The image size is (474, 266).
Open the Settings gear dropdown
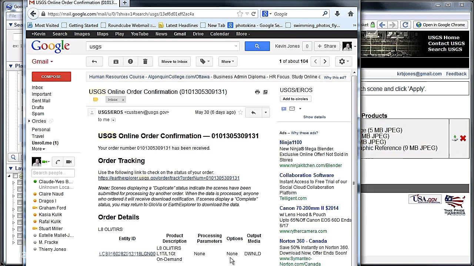click(344, 62)
